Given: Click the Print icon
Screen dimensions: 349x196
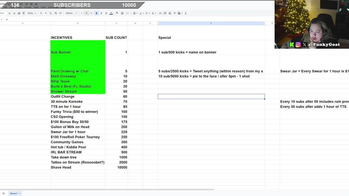Looking at the screenshot, I should pyautogui.click(x=19, y=13).
